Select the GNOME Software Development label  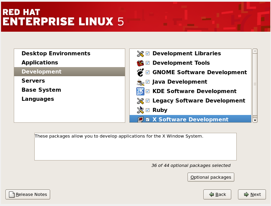tap(200, 72)
